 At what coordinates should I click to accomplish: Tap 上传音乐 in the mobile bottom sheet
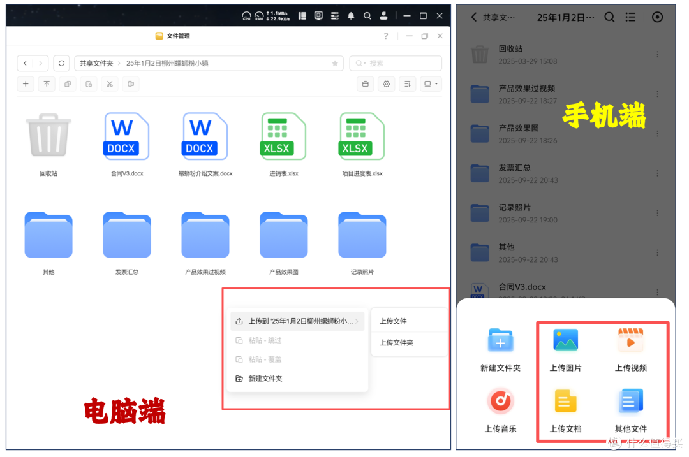point(501,411)
